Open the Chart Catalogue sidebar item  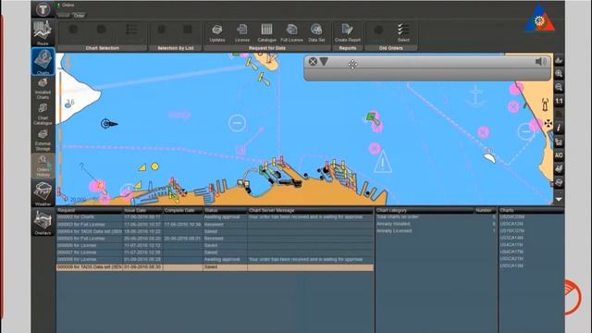(x=43, y=115)
